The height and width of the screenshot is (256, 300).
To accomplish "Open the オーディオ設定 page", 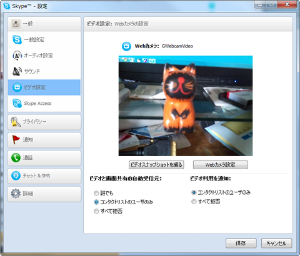I will pyautogui.click(x=44, y=56).
